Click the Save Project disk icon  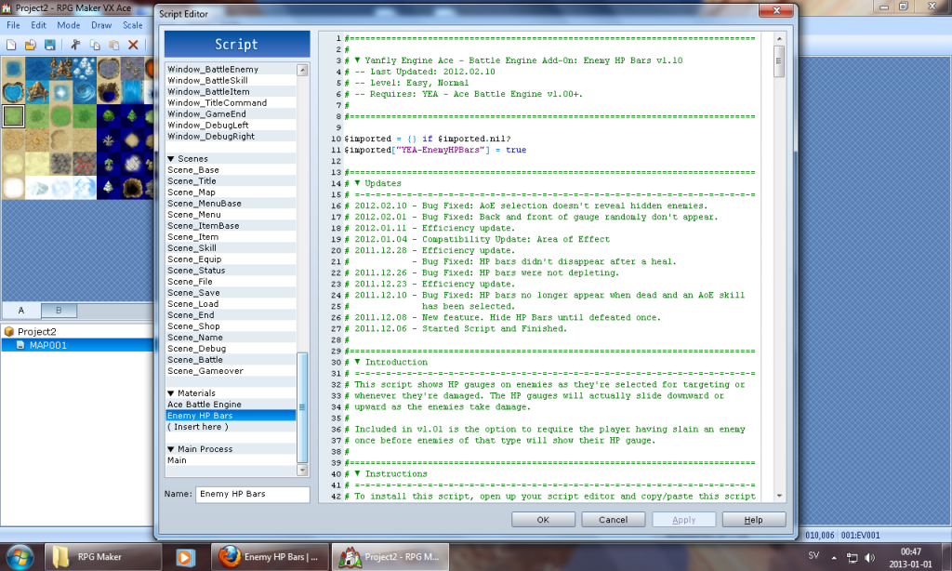pos(50,45)
